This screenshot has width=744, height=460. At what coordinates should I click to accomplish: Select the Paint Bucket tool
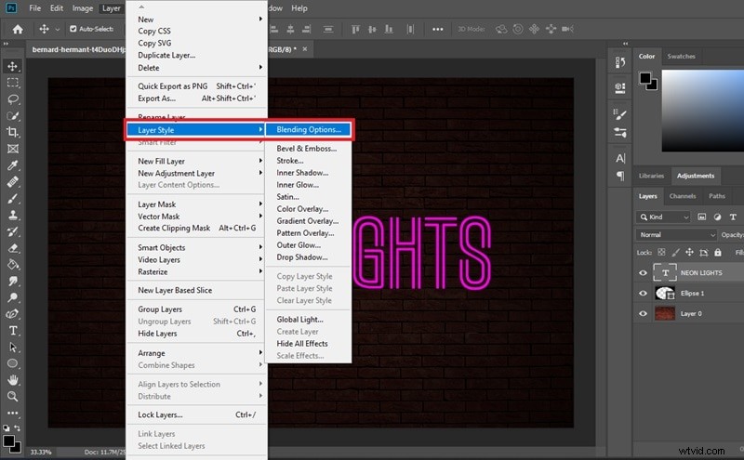[13, 264]
